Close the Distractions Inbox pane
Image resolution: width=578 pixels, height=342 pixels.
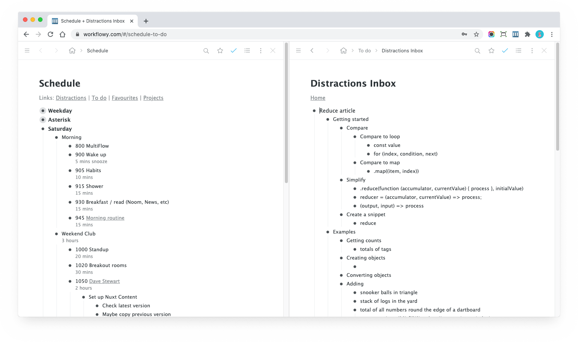[x=544, y=50]
